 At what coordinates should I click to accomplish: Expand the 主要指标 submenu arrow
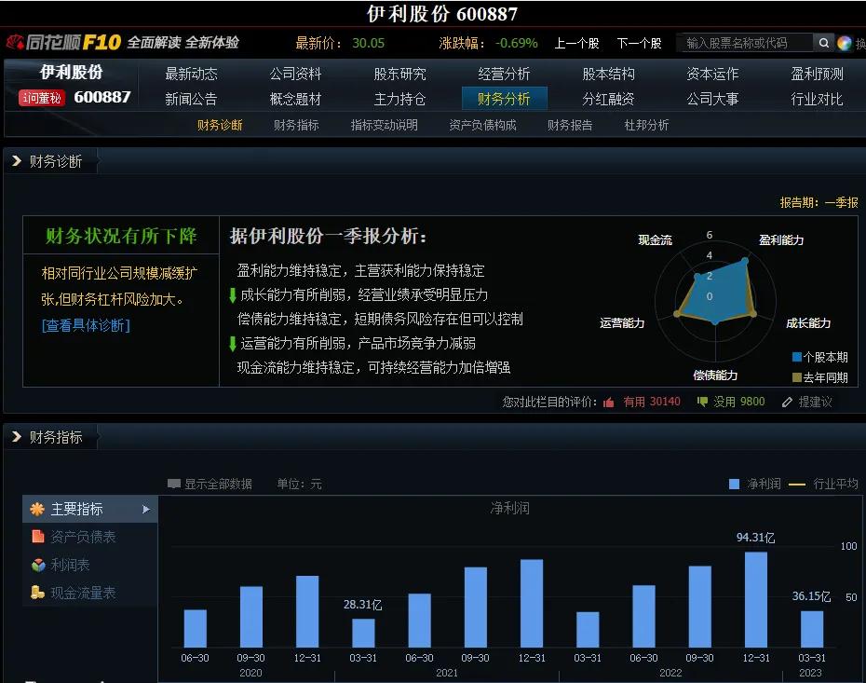pos(146,510)
